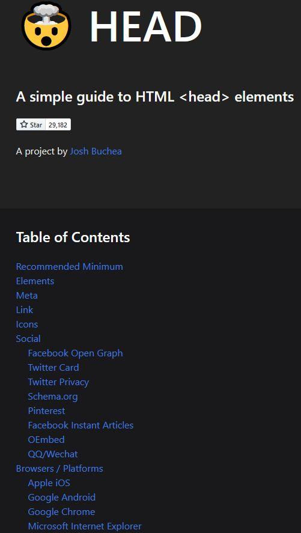This screenshot has height=533, width=301.
Task: Jump to the Twitter Privacy section
Action: click(x=58, y=382)
